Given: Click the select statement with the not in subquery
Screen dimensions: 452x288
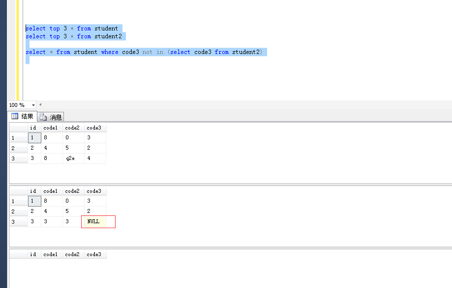Looking at the screenshot, I should [x=146, y=52].
